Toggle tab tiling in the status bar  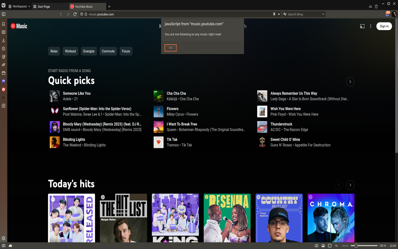[x=330, y=246]
